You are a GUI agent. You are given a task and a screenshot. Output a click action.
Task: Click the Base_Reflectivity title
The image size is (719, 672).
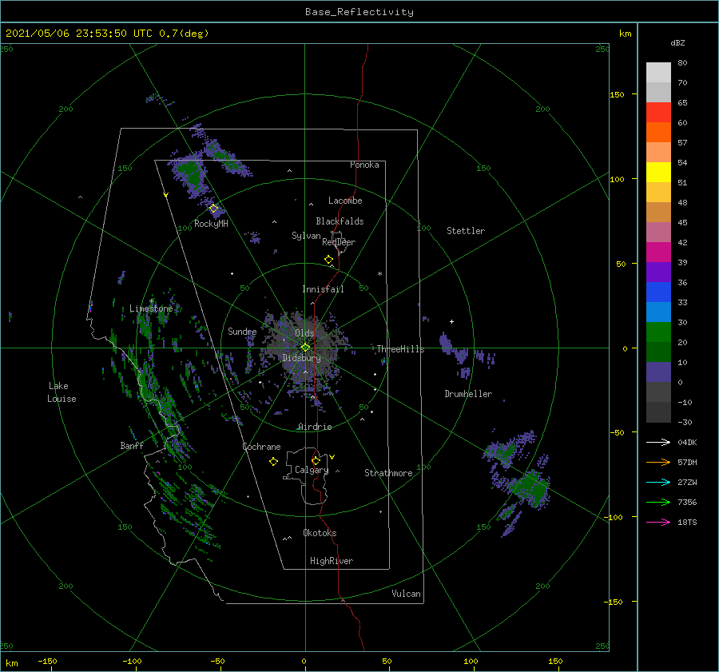[359, 12]
